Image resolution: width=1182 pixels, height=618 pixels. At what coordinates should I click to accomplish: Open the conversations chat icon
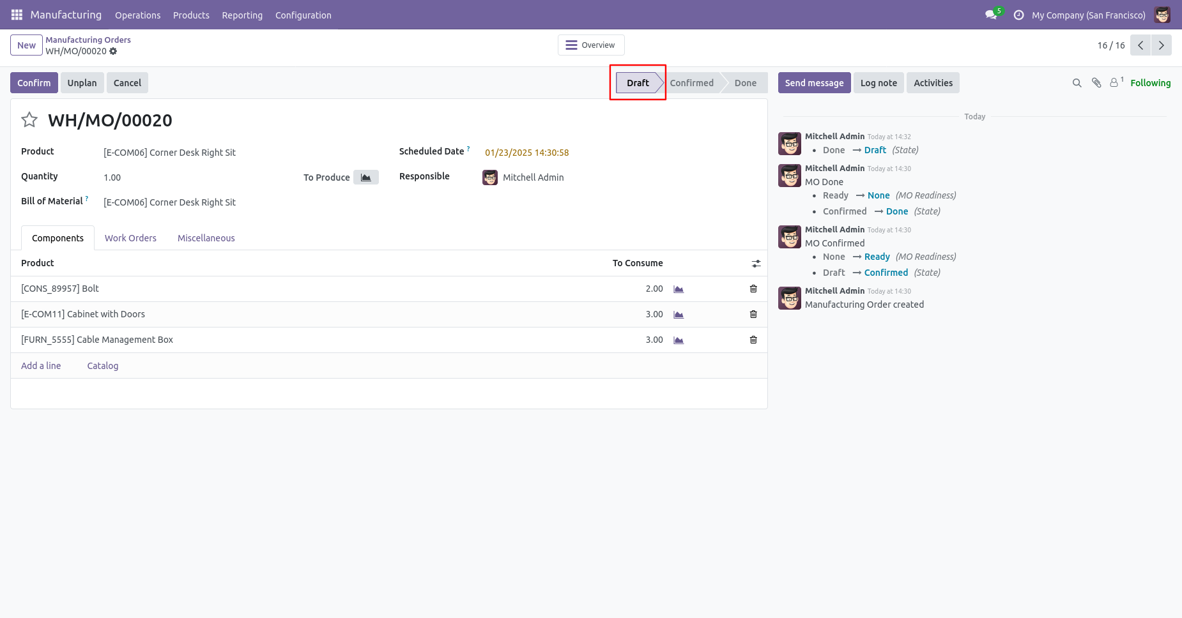[991, 15]
